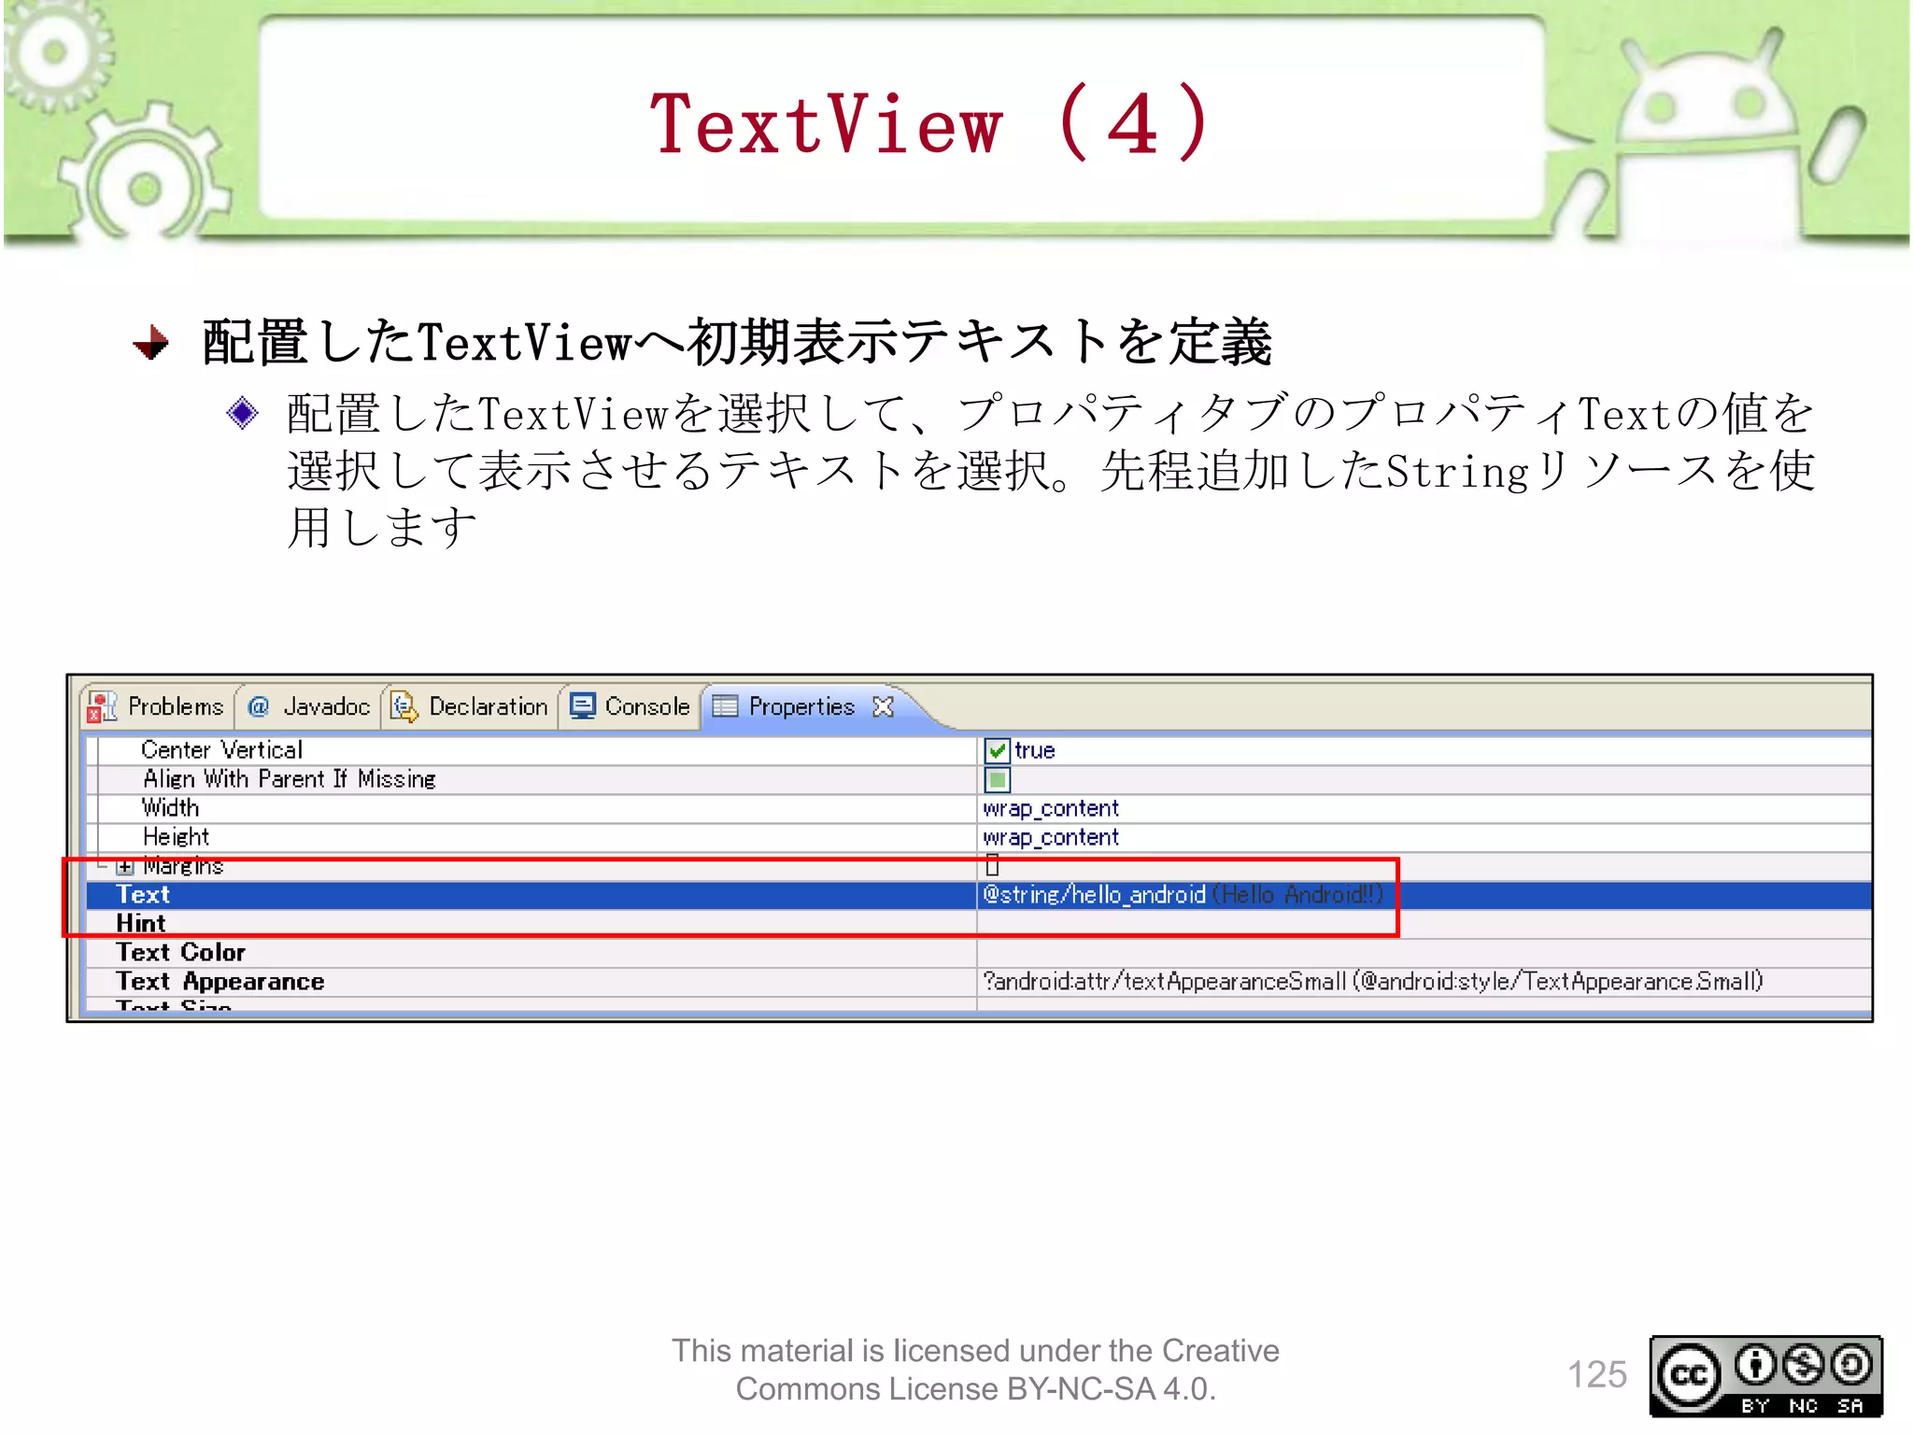Click the Declaration tab icon
This screenshot has height=1435, width=1913.
[404, 707]
